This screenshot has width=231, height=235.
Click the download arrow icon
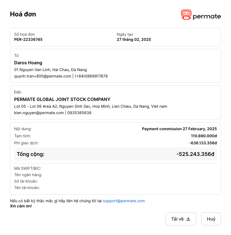coord(188,219)
